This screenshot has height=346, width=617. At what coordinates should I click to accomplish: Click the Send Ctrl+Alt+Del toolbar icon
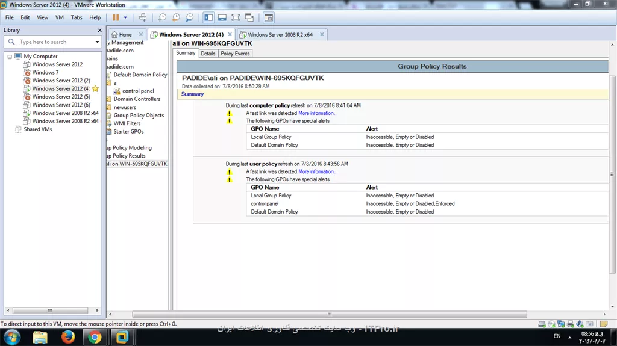(x=143, y=17)
